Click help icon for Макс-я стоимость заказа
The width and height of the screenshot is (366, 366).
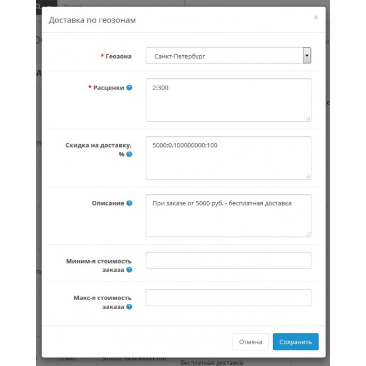pos(130,307)
